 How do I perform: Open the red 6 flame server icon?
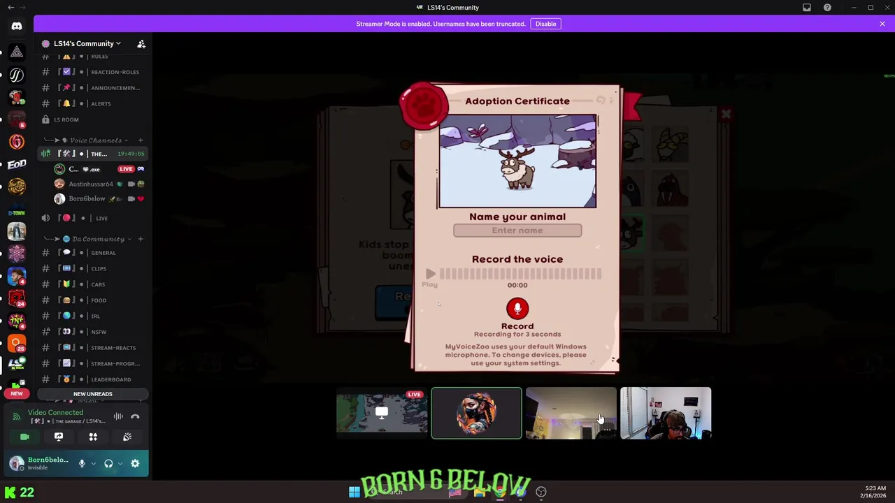coord(17,142)
